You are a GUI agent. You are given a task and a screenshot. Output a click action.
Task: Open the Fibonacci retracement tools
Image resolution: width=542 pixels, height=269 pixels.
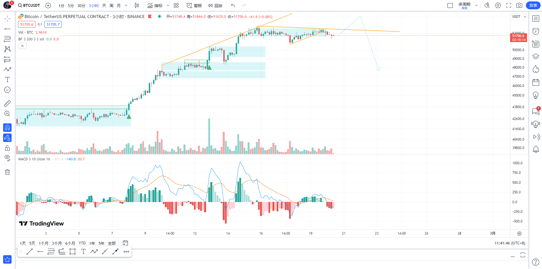pyautogui.click(x=7, y=39)
